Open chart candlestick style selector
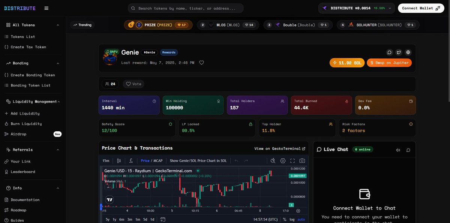Viewport: 450px width, 223px height. (x=119, y=161)
